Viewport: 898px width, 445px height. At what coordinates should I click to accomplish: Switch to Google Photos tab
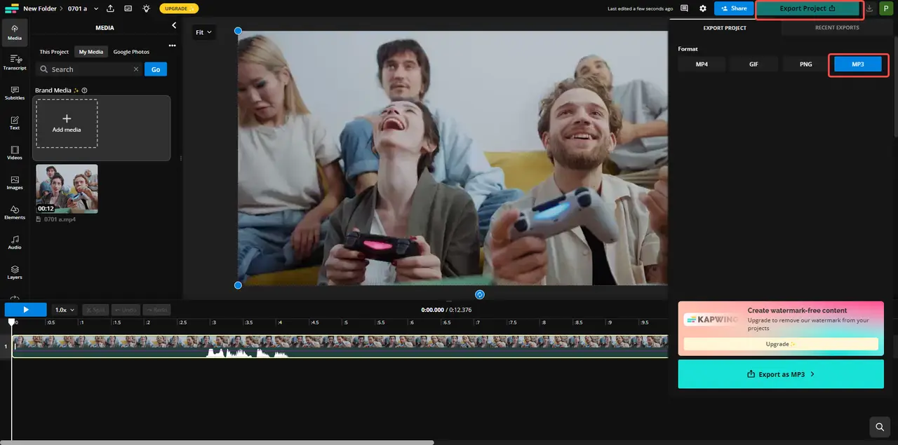(x=131, y=52)
